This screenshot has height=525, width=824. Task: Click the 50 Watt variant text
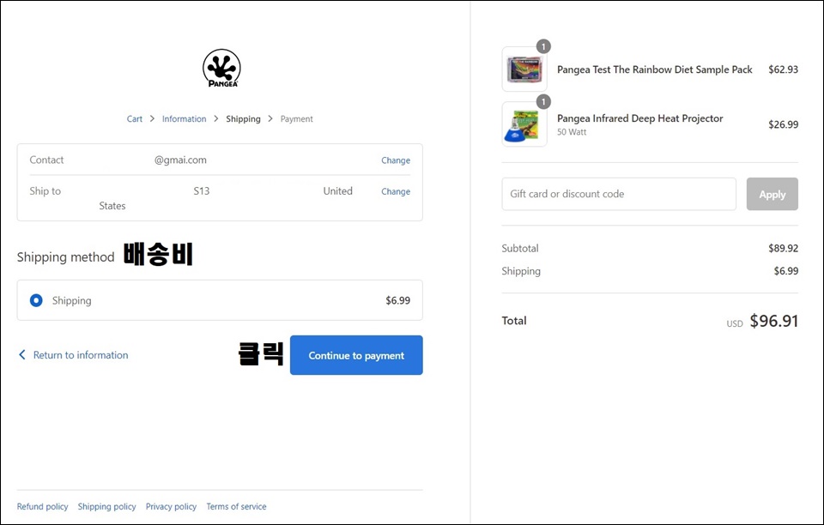572,132
